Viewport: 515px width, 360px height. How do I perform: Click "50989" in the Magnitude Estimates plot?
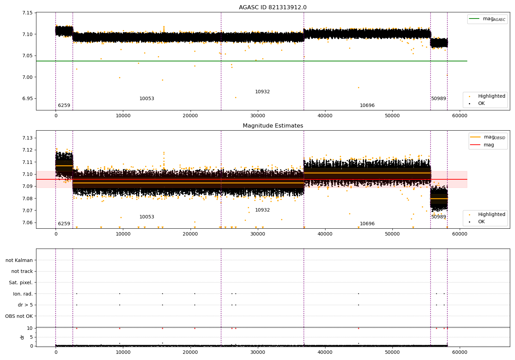438,217
